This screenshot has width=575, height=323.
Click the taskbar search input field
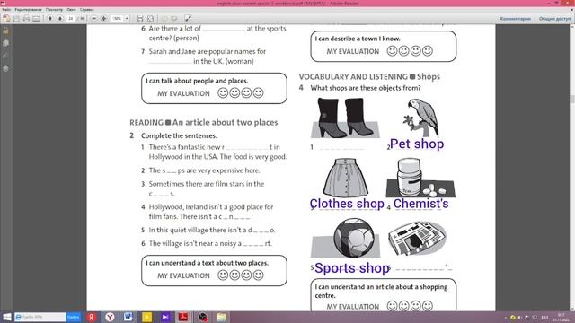tap(40, 317)
